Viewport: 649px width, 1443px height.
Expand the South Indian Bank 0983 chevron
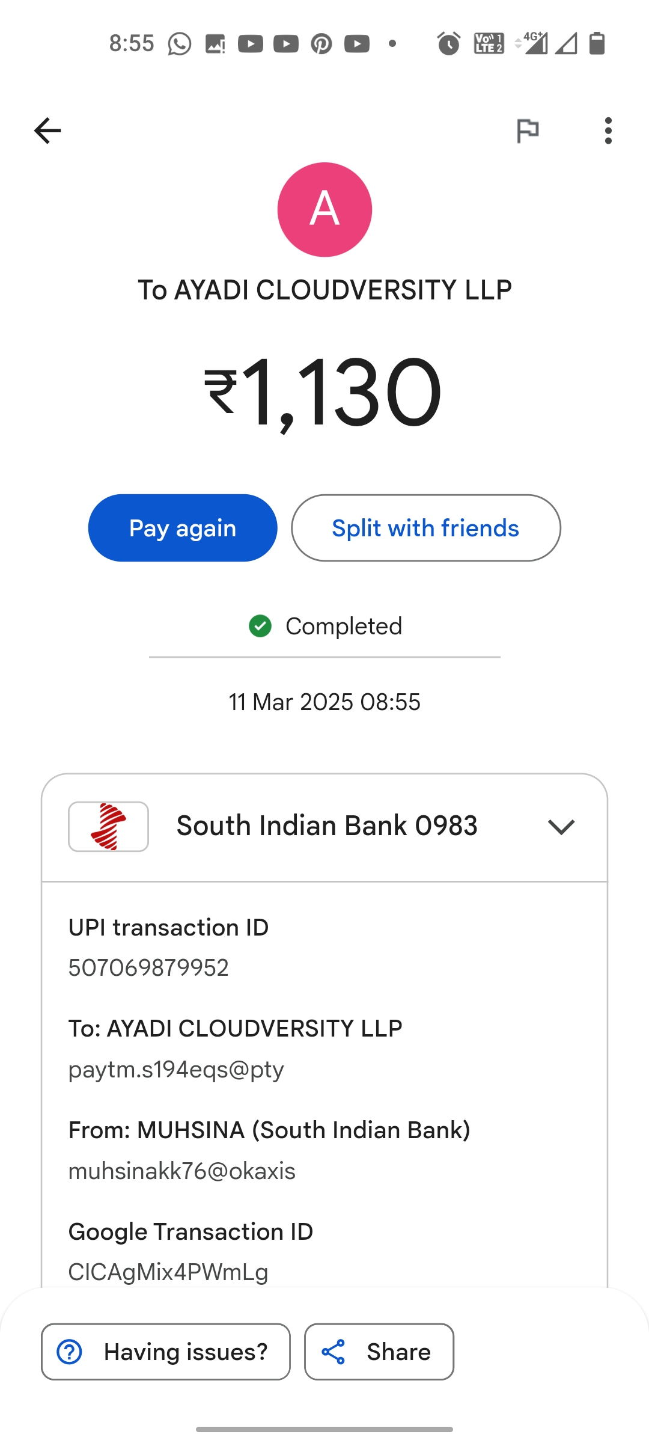(x=561, y=827)
